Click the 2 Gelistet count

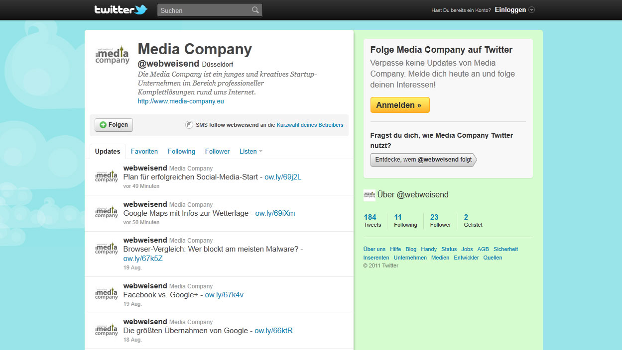[473, 220]
